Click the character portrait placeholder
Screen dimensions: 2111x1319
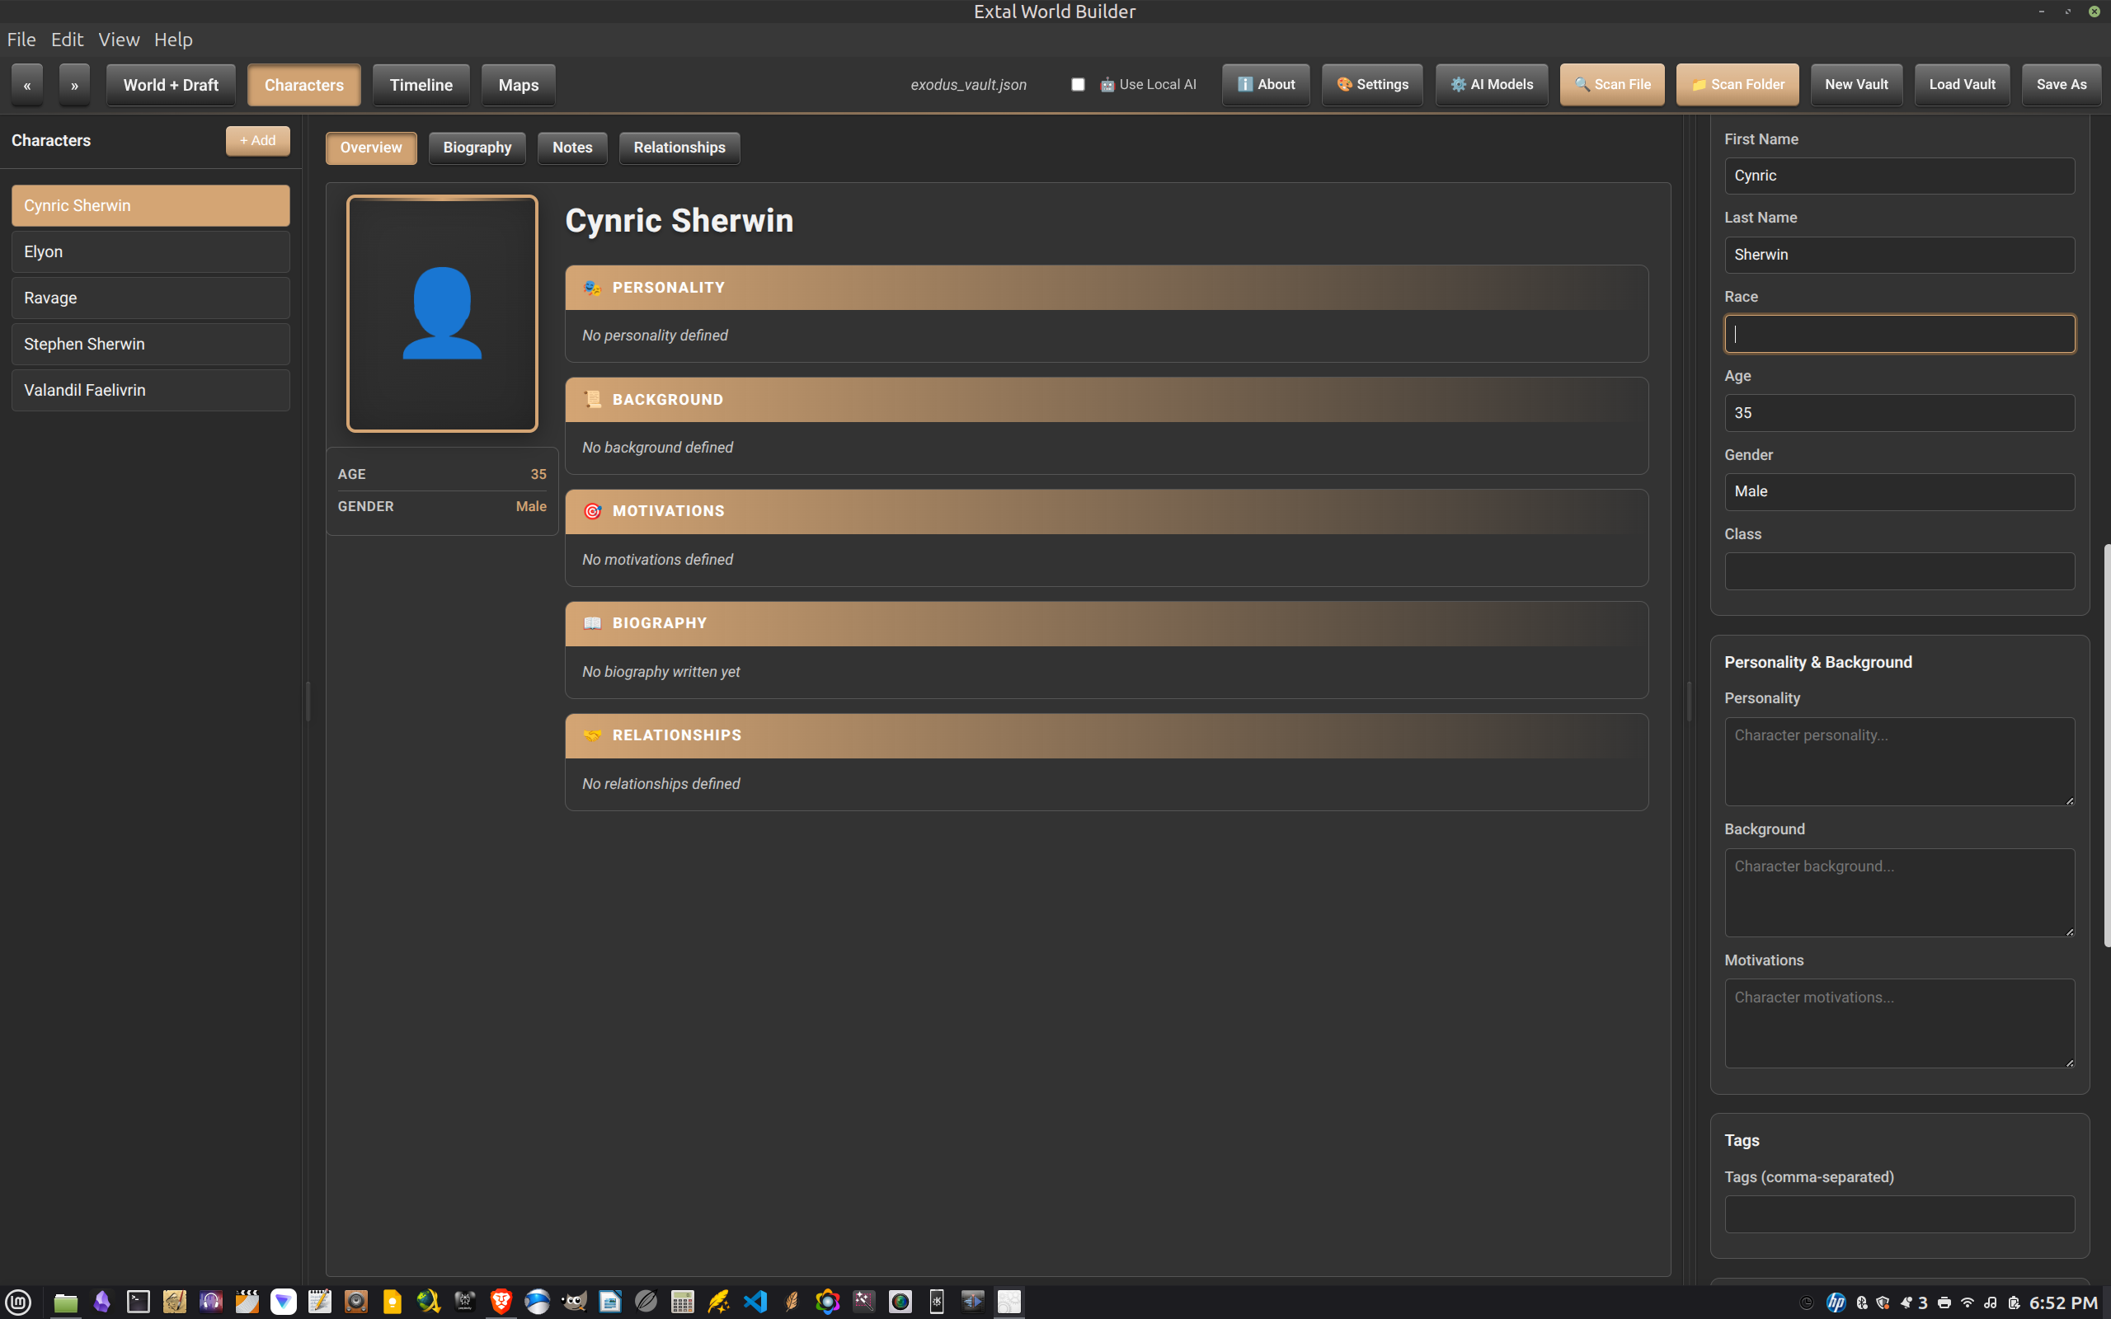(442, 313)
